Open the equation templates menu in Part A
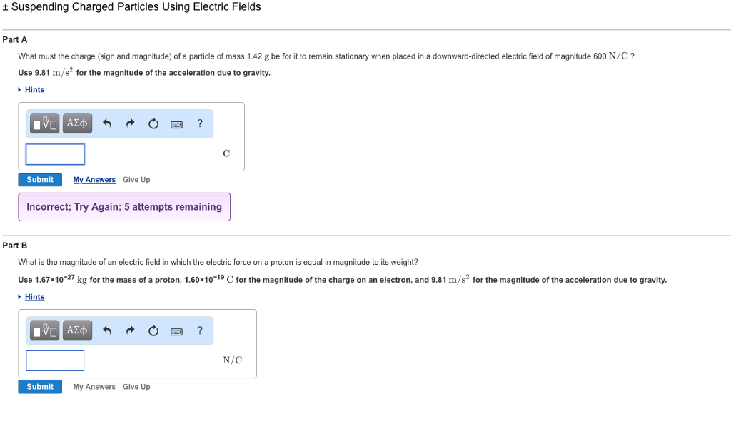731x424 pixels. (x=44, y=123)
